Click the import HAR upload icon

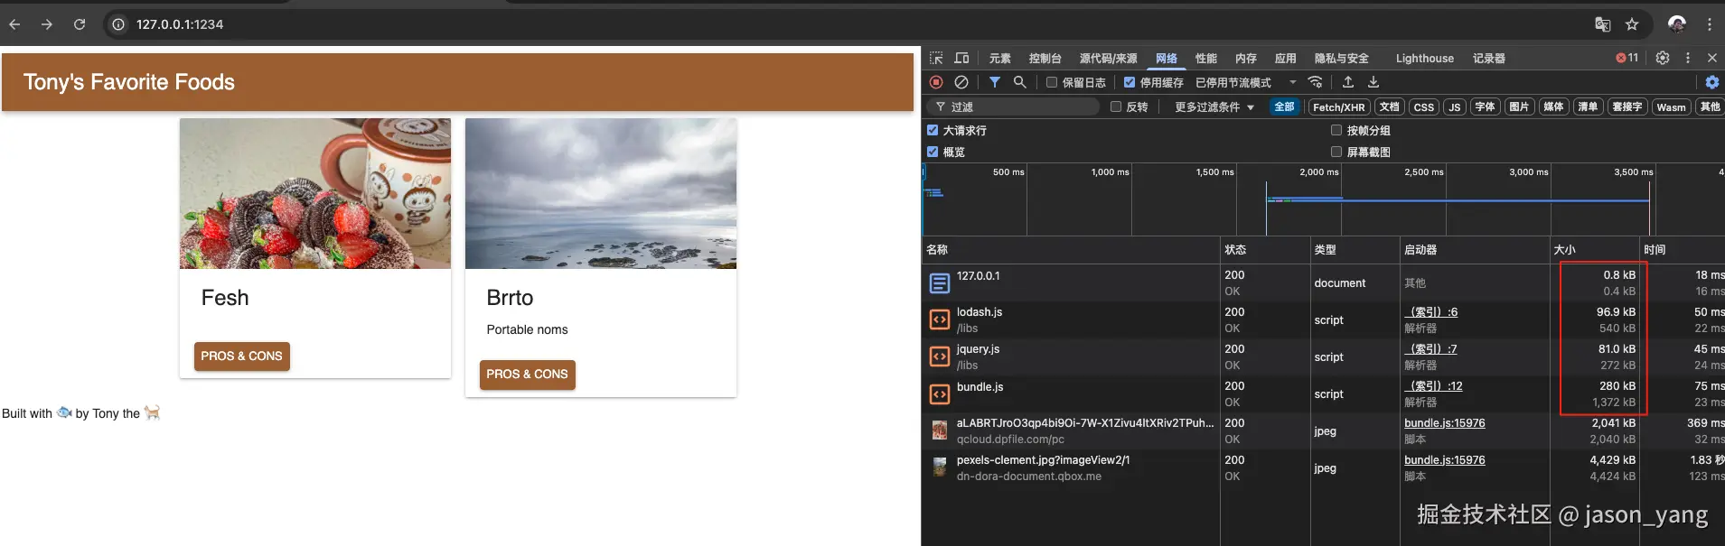pos(1347,82)
